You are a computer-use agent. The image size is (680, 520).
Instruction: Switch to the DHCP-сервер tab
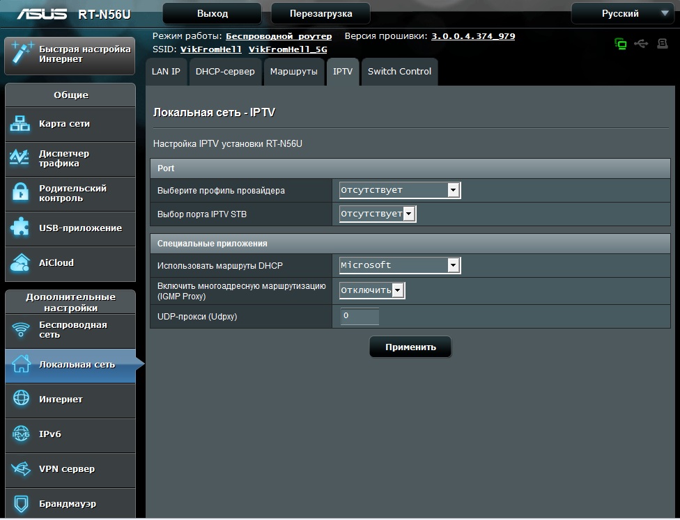pos(225,72)
